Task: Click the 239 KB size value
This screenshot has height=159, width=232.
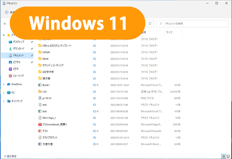Action: coord(177,125)
